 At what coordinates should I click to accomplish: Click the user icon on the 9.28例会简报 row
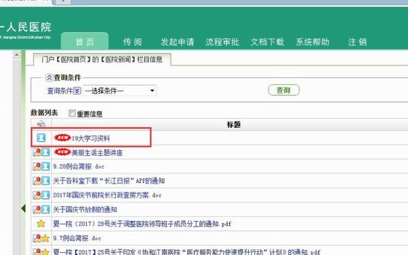pyautogui.click(x=46, y=167)
